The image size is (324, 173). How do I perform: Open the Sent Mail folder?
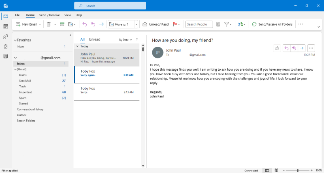25,81
